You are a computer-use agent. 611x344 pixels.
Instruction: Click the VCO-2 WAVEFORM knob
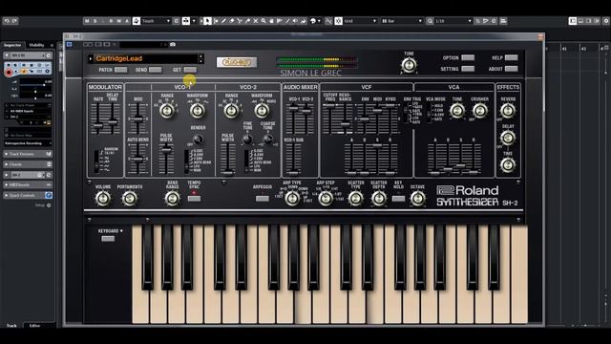(262, 111)
